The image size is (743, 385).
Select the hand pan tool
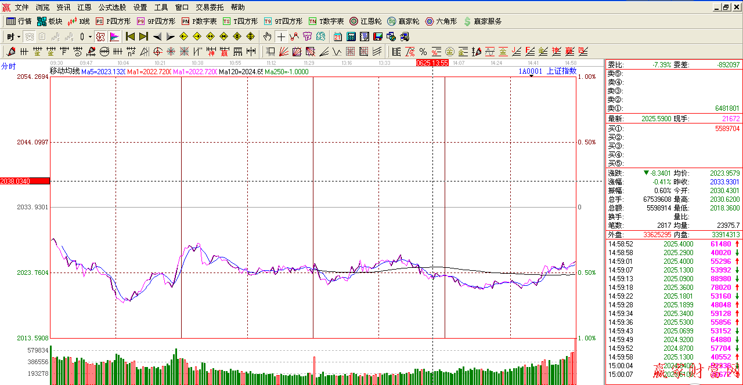(x=268, y=37)
